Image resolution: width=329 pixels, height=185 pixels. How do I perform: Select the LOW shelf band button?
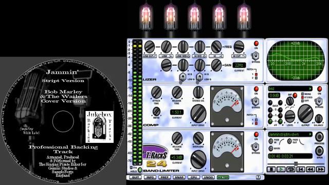coord(166,56)
